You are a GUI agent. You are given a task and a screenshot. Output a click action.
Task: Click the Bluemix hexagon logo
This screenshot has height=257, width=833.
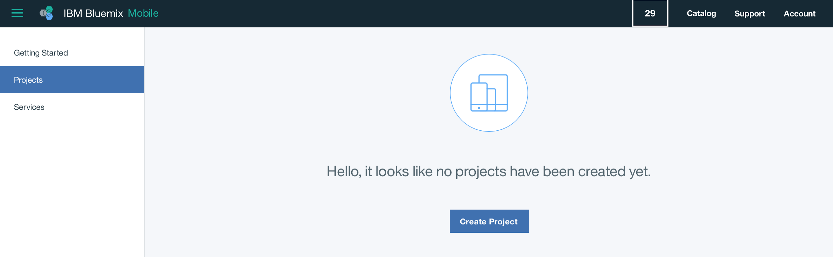[47, 13]
